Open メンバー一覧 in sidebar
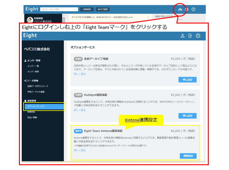The image size is (229, 170). 33,66
